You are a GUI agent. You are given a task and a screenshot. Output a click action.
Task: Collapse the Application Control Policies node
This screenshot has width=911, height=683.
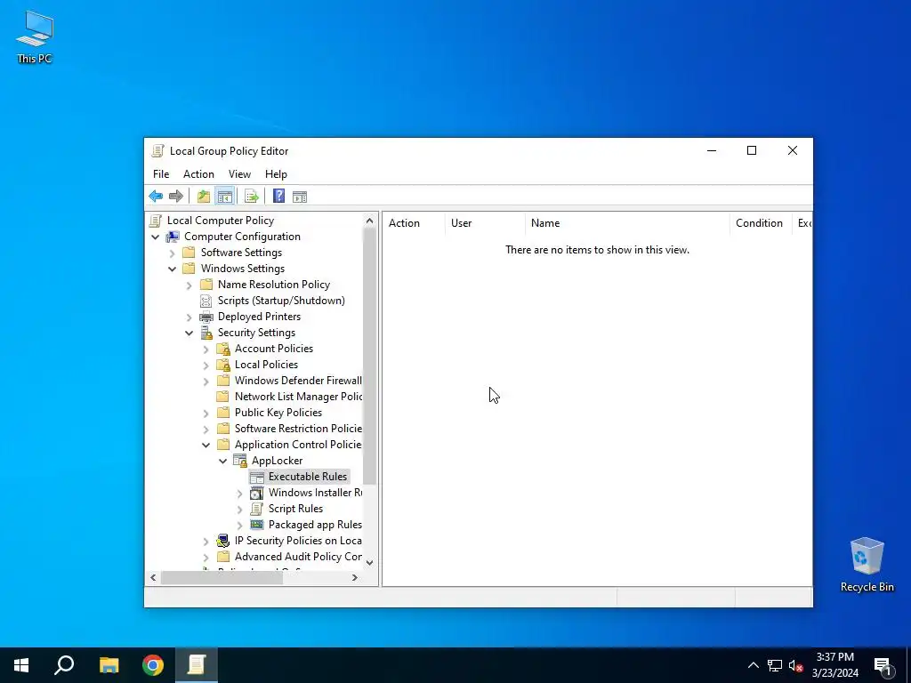(206, 445)
